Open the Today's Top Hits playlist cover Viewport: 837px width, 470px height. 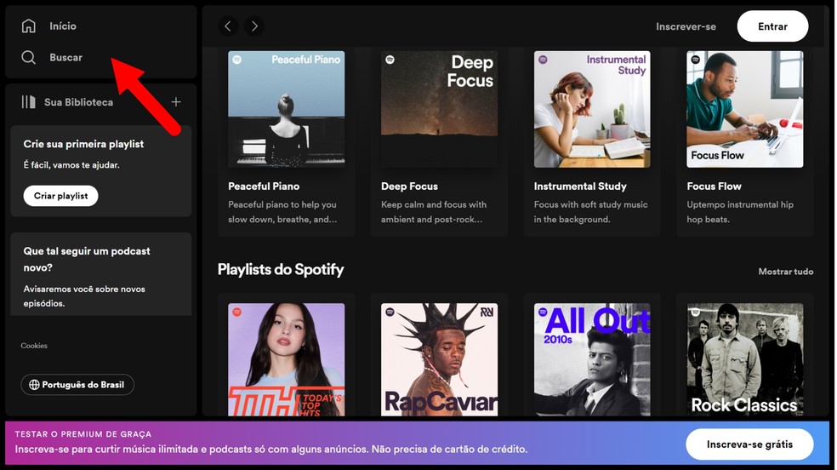286,359
